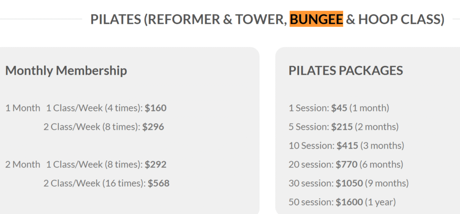Select the 30 session $1050 package line
This screenshot has height=214, width=460.
[x=349, y=183]
